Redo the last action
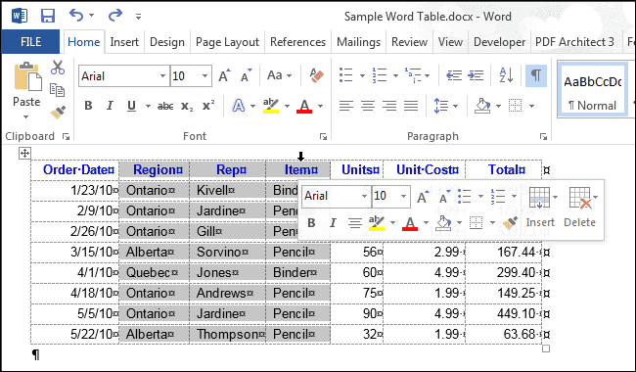The width and height of the screenshot is (636, 372). pyautogui.click(x=115, y=16)
